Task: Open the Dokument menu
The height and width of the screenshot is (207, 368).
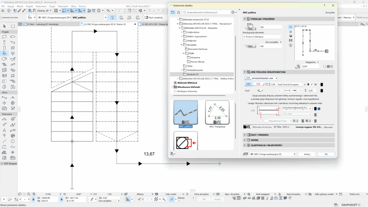Action: [41, 6]
